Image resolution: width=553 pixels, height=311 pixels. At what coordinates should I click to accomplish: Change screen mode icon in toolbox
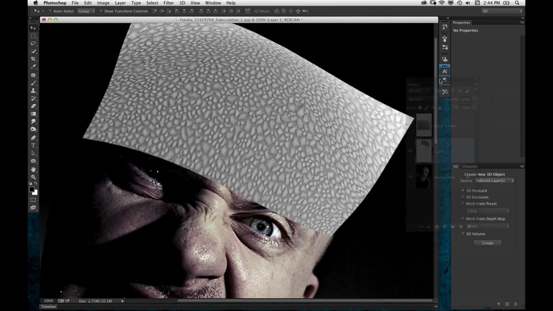33,208
